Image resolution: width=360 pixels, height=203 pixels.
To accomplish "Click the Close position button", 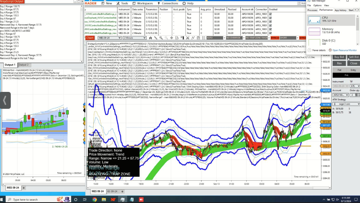I will [353, 63].
